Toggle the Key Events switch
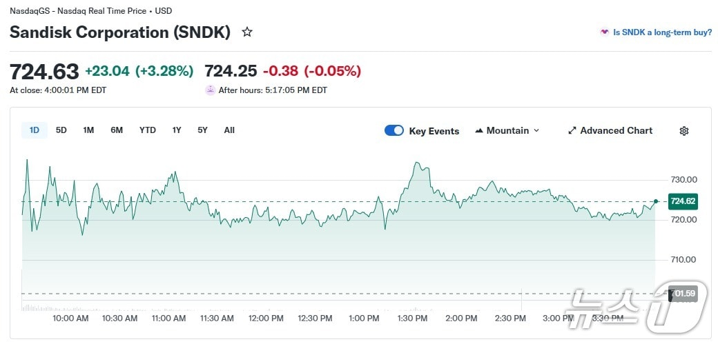718x344 pixels. pos(394,130)
